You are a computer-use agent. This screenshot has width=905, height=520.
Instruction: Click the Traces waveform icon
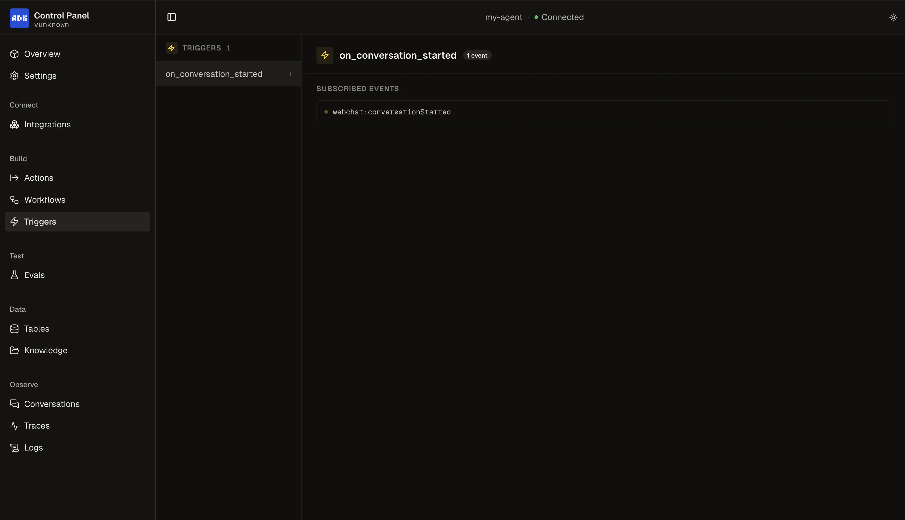click(14, 425)
